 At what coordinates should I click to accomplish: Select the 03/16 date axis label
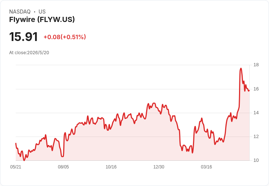point(207,167)
